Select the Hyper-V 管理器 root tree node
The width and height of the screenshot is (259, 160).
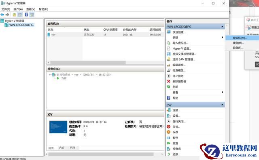15,21
